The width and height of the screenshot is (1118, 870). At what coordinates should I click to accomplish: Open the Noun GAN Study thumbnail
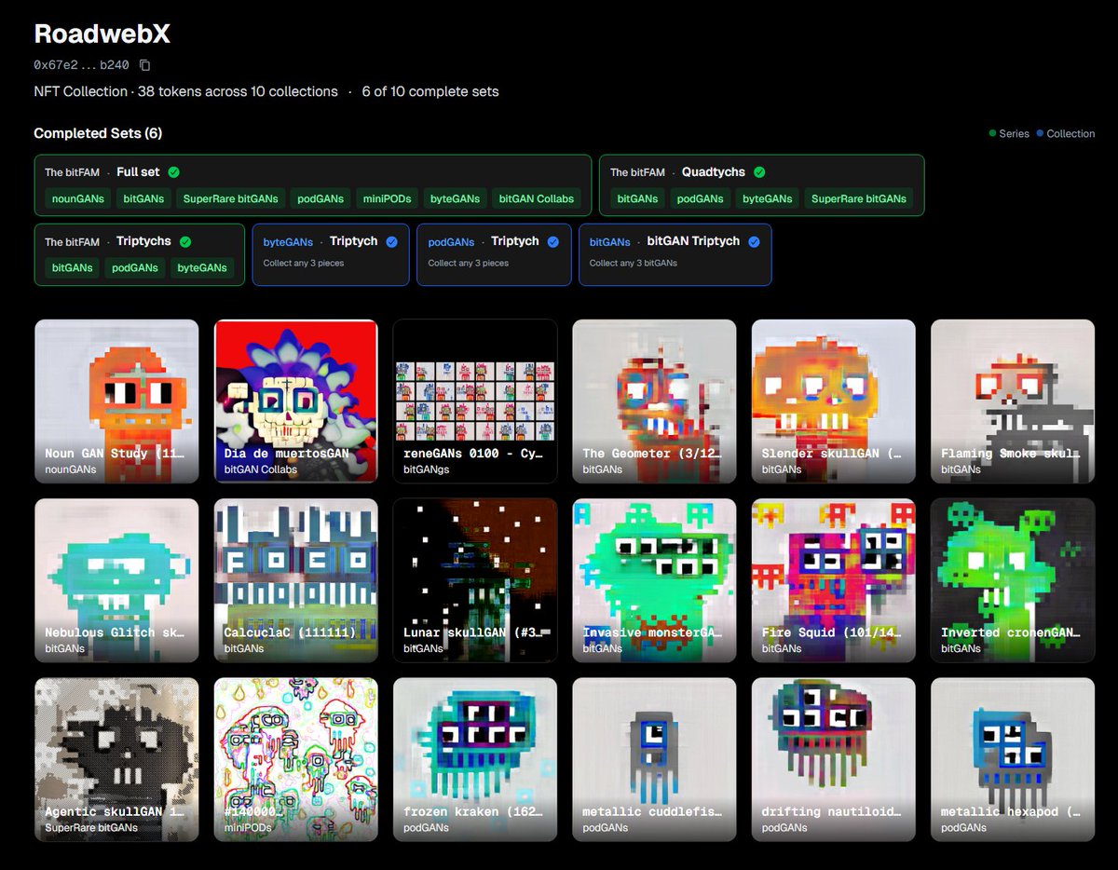click(116, 401)
